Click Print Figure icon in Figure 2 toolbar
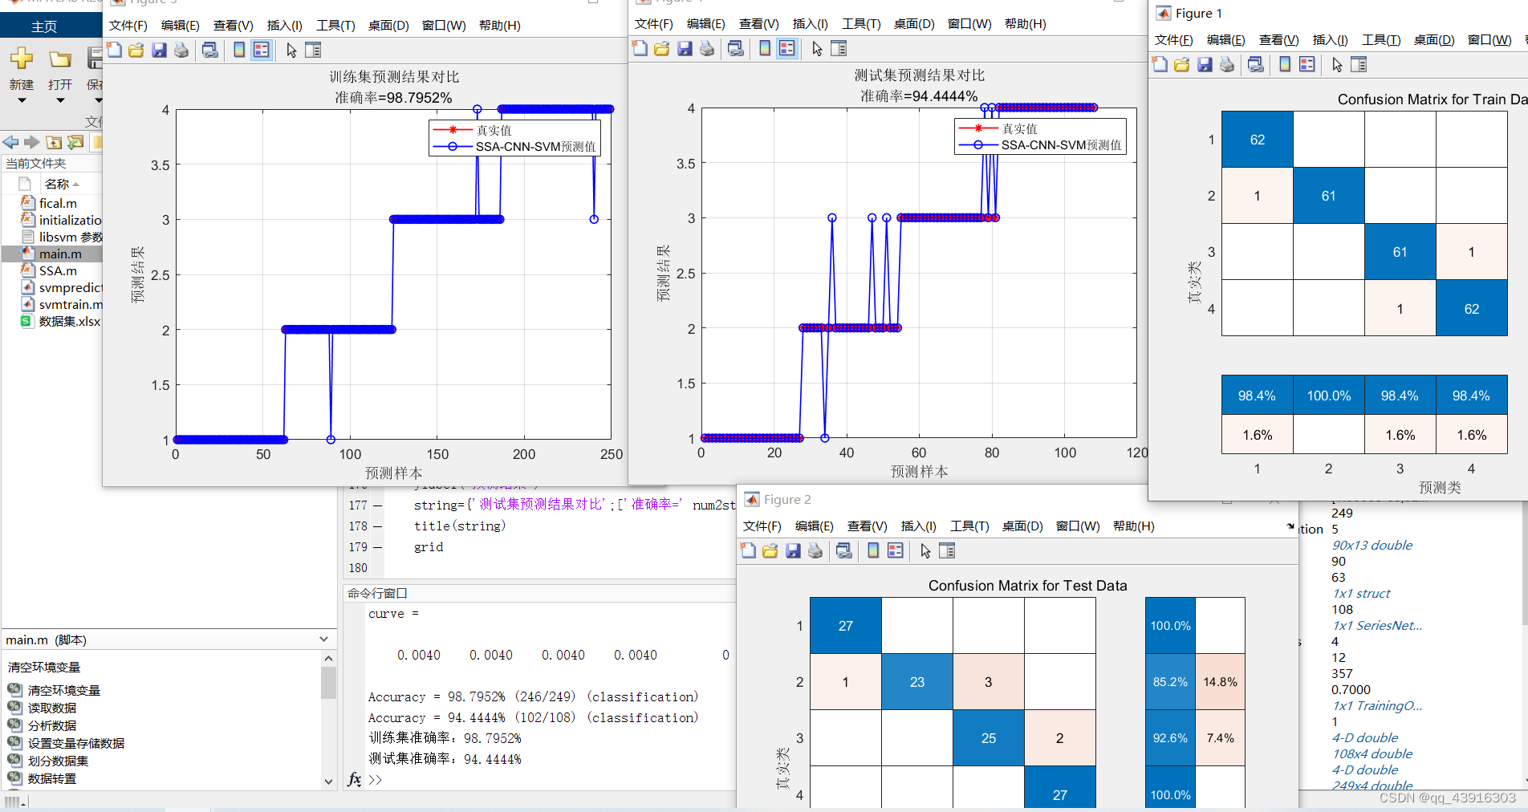Viewport: 1528px width, 812px height. click(815, 550)
